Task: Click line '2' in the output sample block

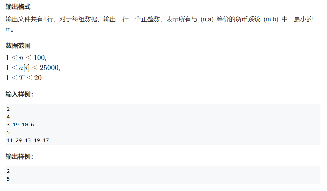Action: [8, 171]
